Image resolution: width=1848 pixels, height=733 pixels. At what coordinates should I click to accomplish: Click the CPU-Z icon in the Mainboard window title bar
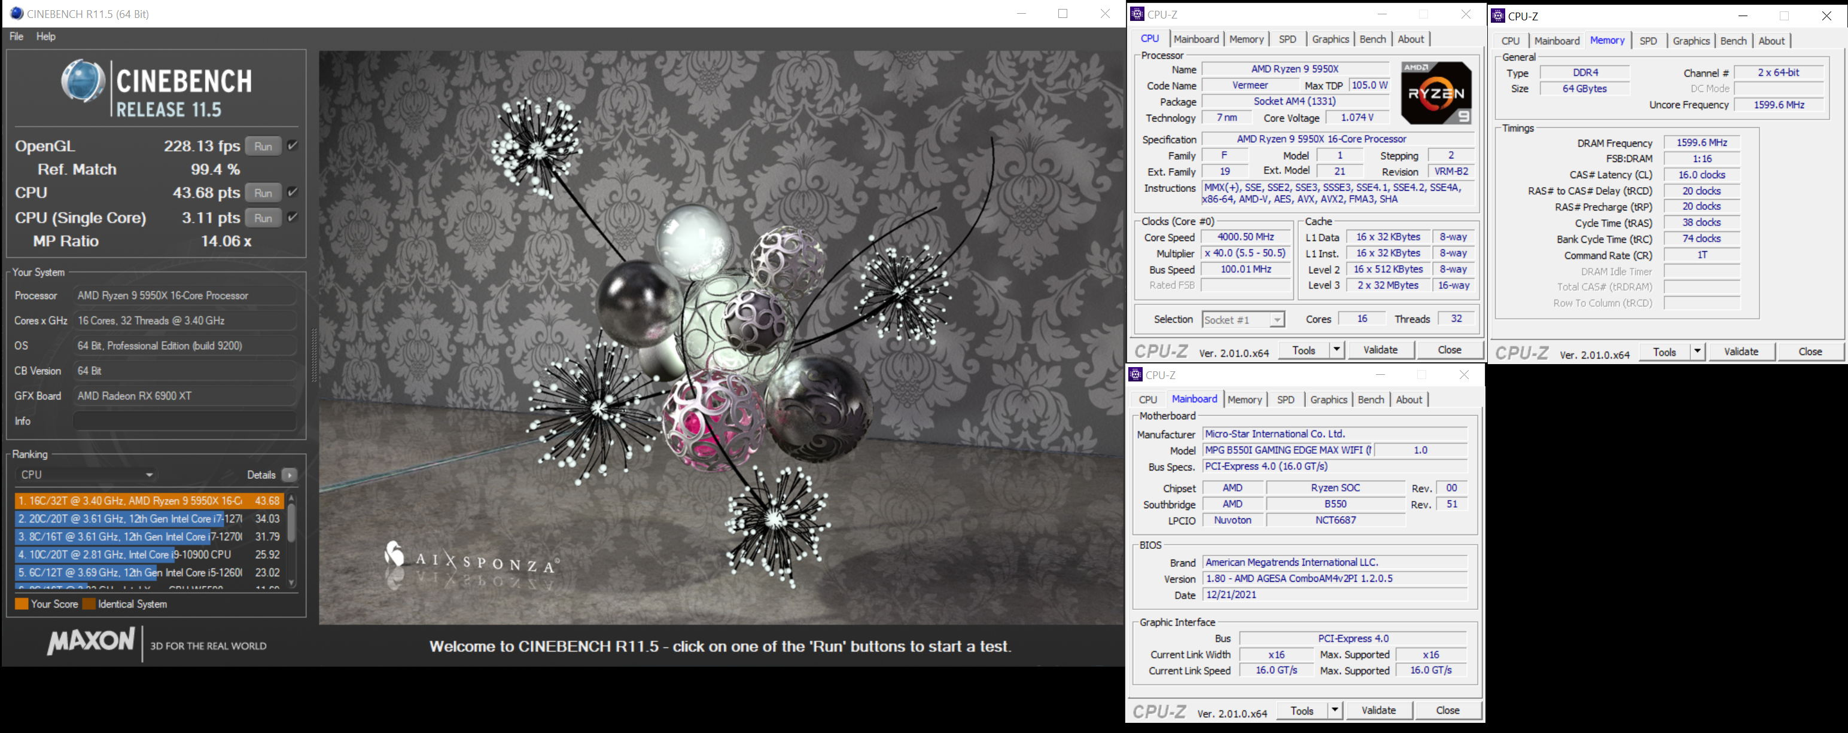tap(1135, 374)
